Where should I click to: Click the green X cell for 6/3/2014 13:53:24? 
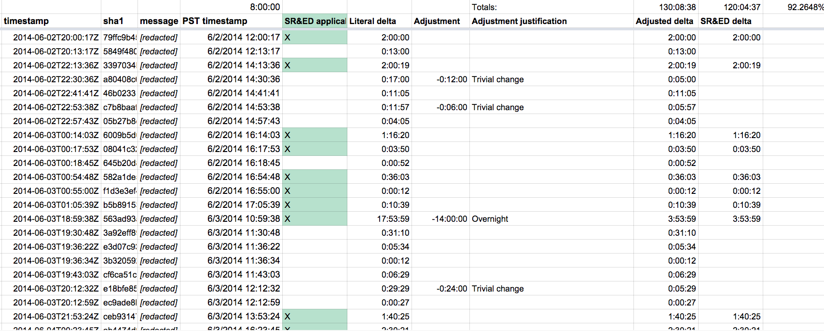point(315,317)
